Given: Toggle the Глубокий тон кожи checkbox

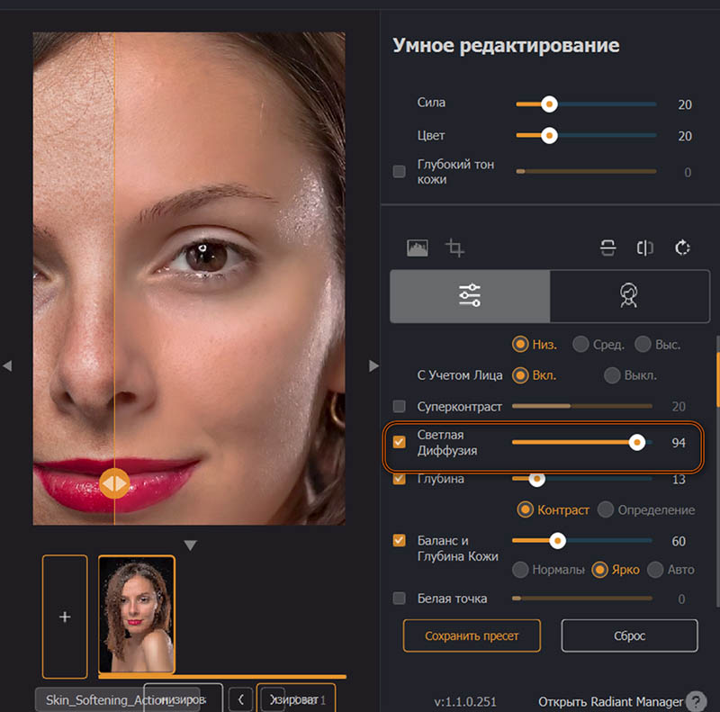Looking at the screenshot, I should tap(400, 171).
